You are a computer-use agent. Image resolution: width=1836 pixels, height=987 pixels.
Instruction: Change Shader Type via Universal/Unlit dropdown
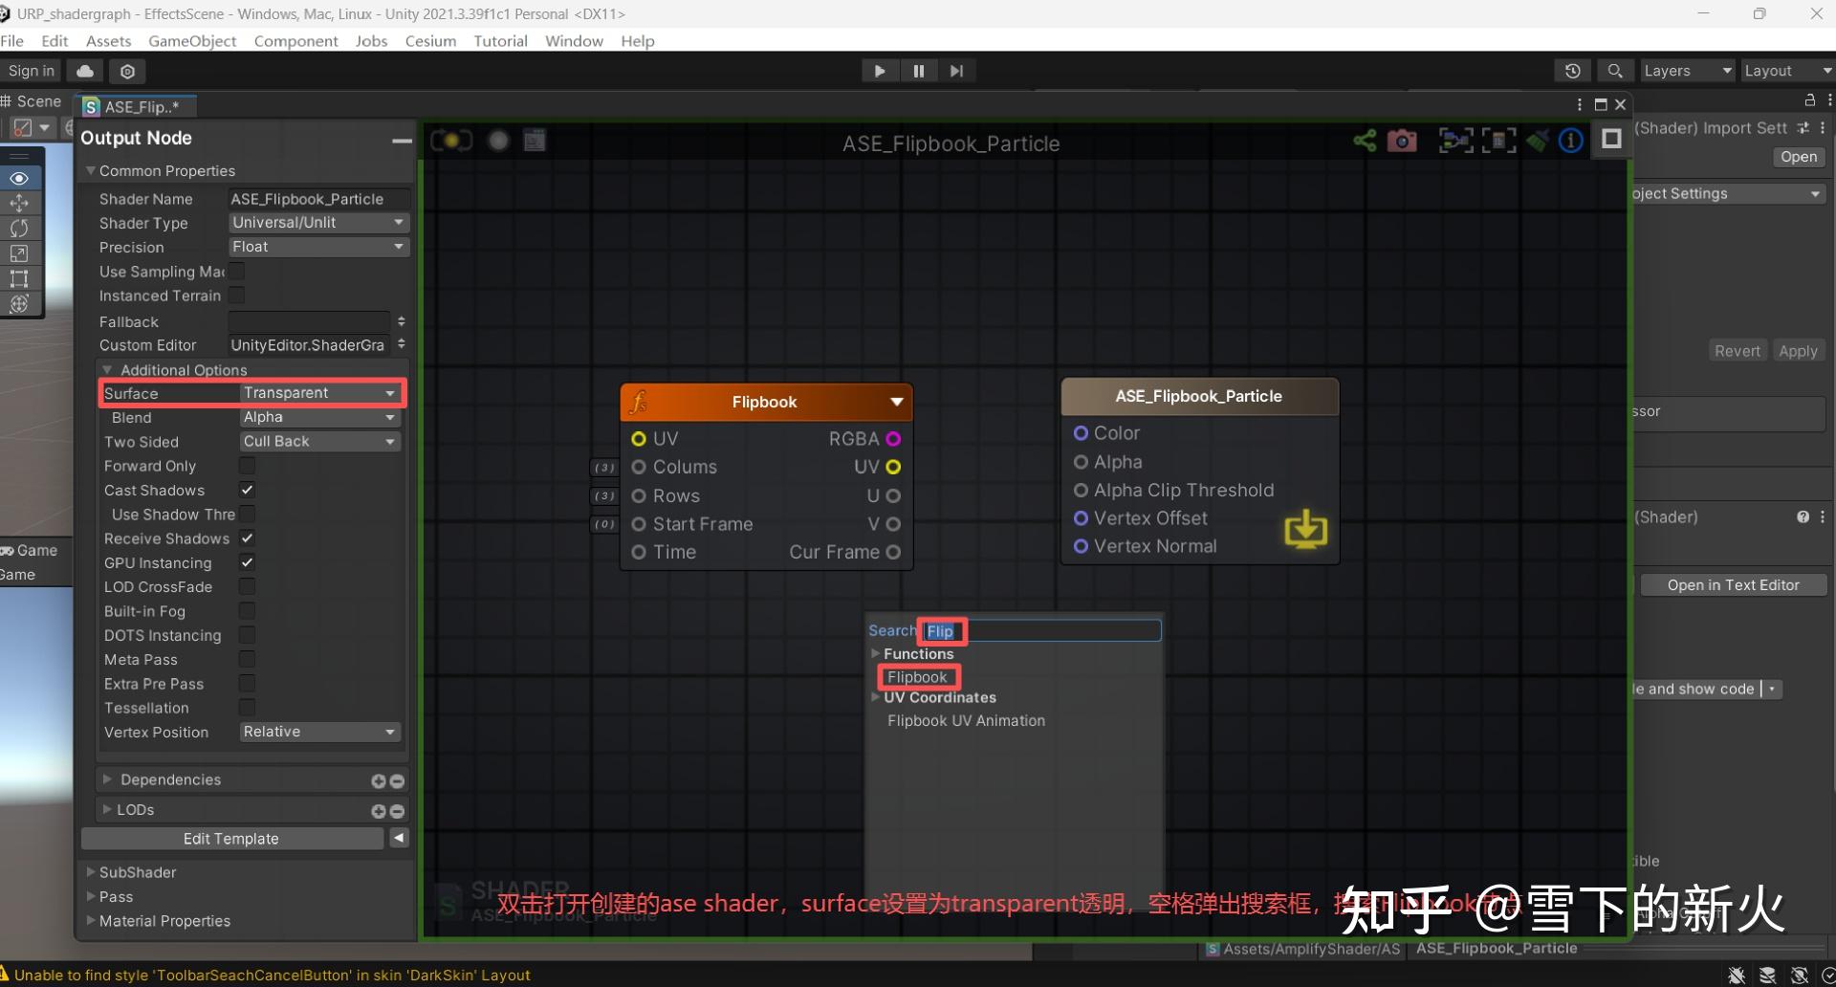tap(318, 222)
